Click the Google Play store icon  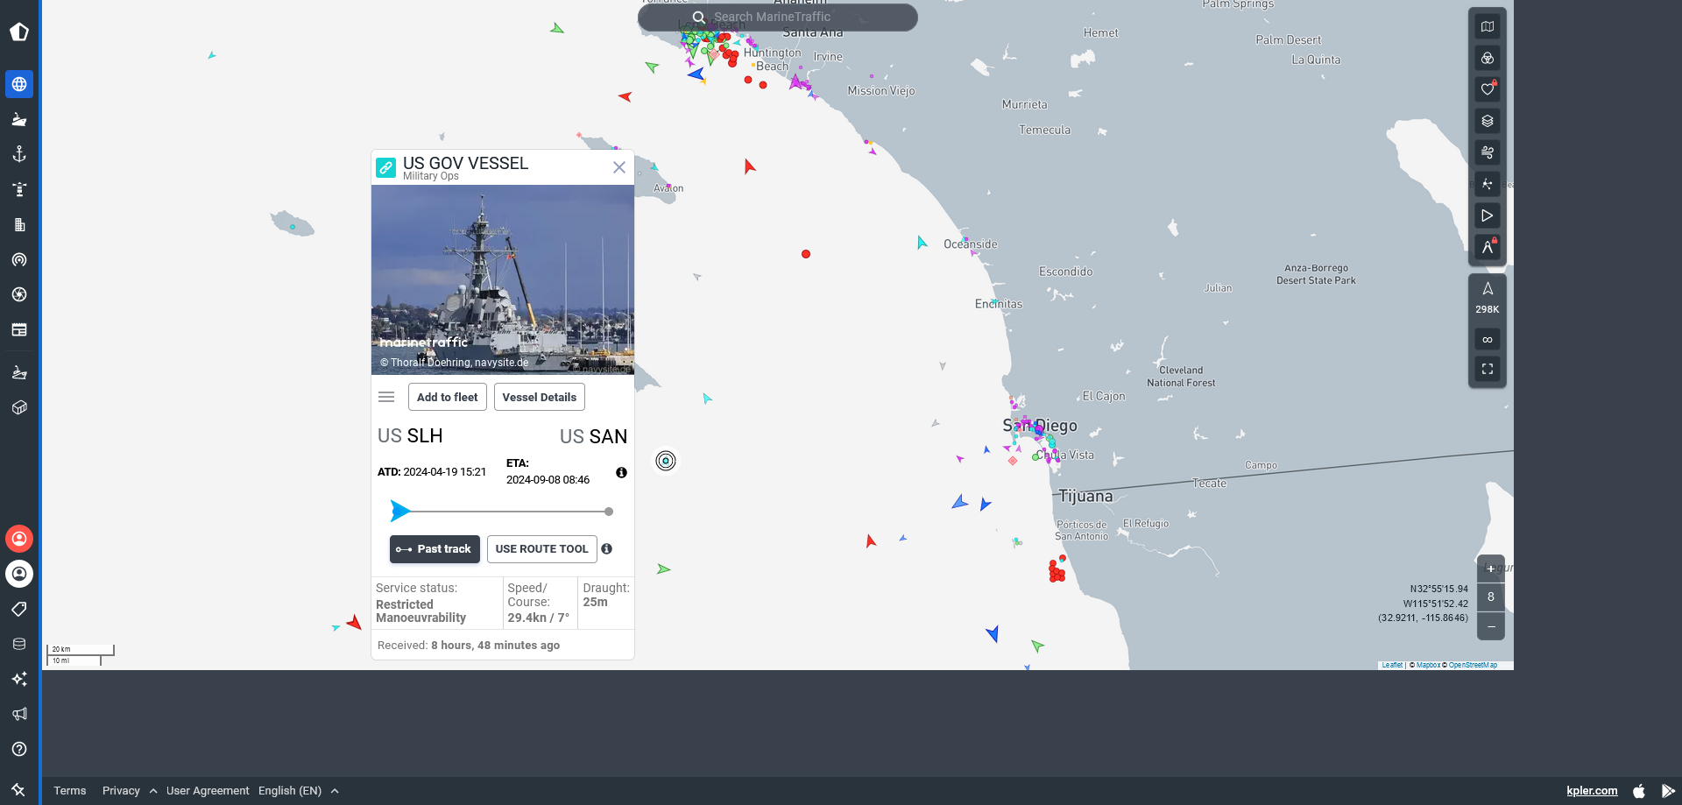coord(1668,790)
